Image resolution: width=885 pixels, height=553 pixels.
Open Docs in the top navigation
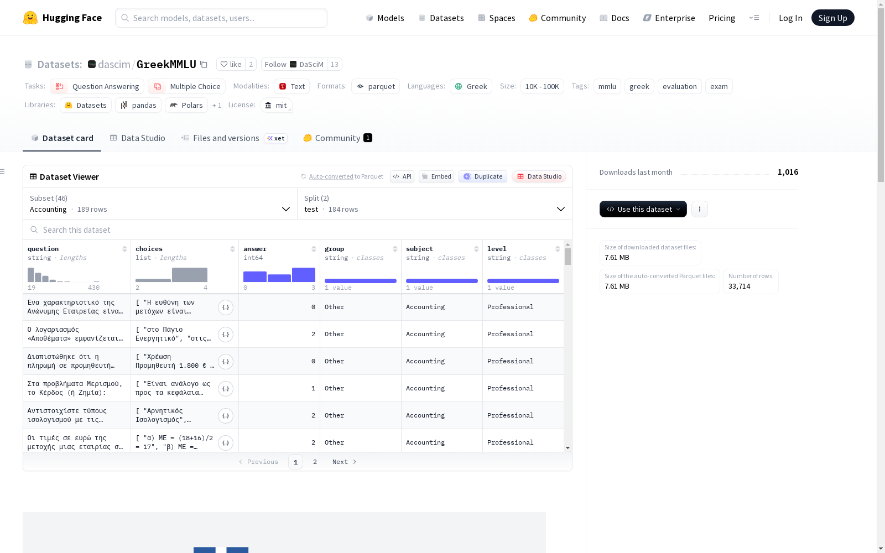614,18
